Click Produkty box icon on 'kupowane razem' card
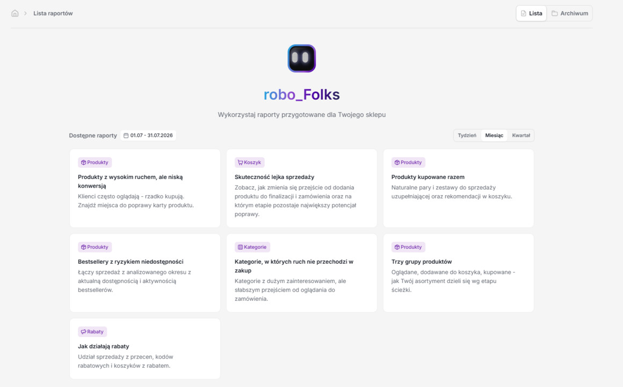The height and width of the screenshot is (387, 623). [397, 162]
